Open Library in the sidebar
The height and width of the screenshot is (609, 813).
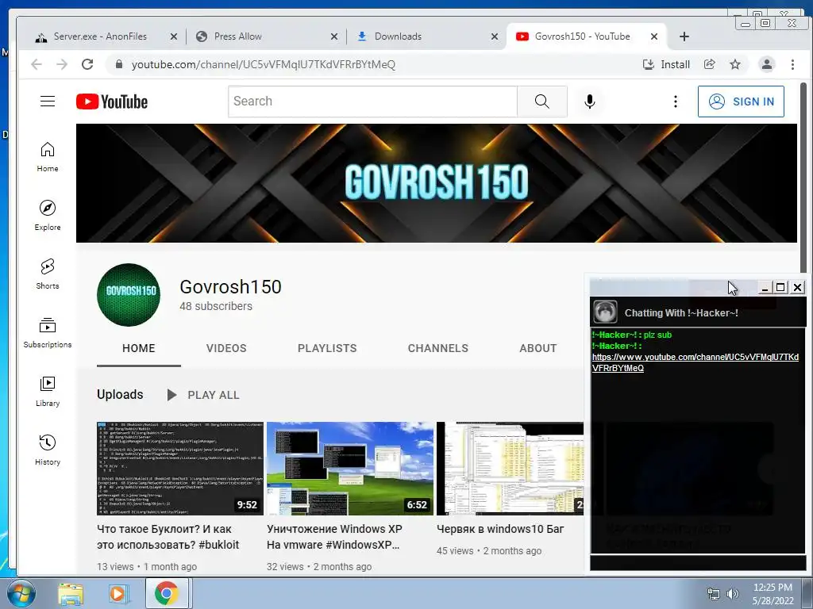tap(48, 391)
